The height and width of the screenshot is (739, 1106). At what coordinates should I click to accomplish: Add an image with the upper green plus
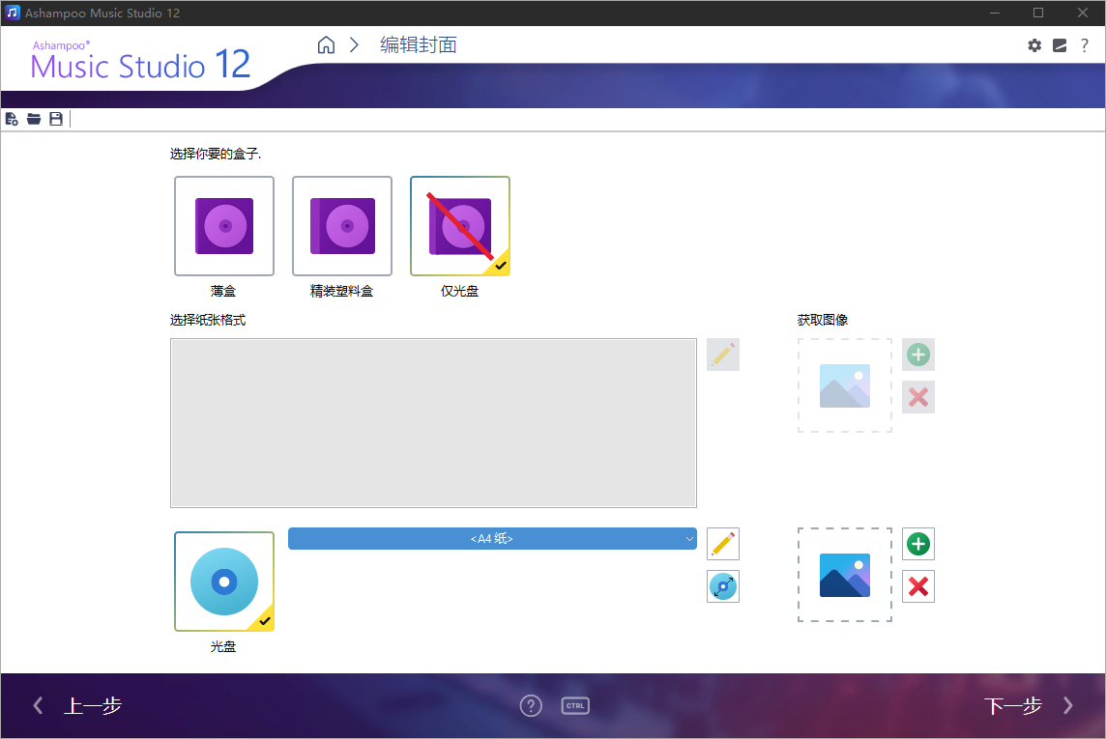917,355
